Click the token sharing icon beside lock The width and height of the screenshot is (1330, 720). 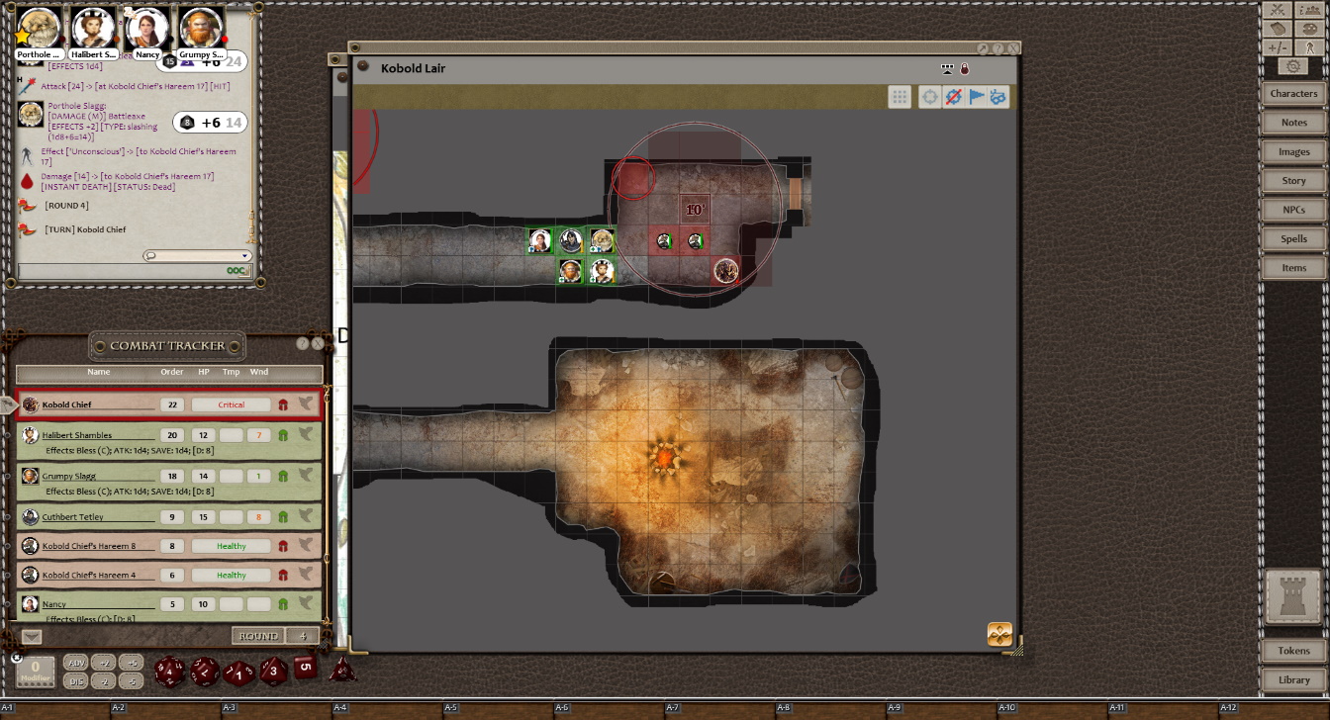(947, 68)
